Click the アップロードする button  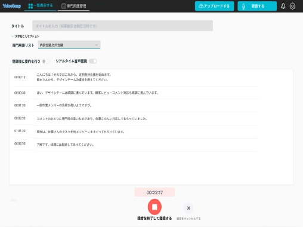coord(214,6)
